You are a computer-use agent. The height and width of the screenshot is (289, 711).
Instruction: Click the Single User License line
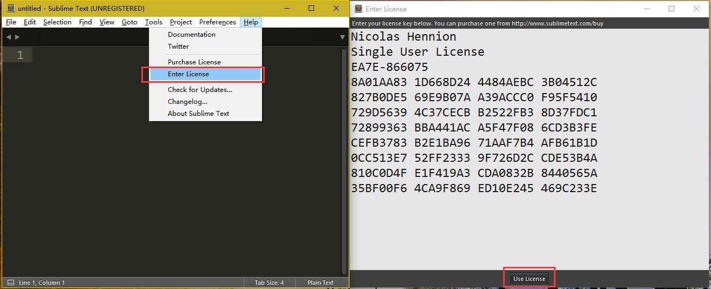coord(418,52)
